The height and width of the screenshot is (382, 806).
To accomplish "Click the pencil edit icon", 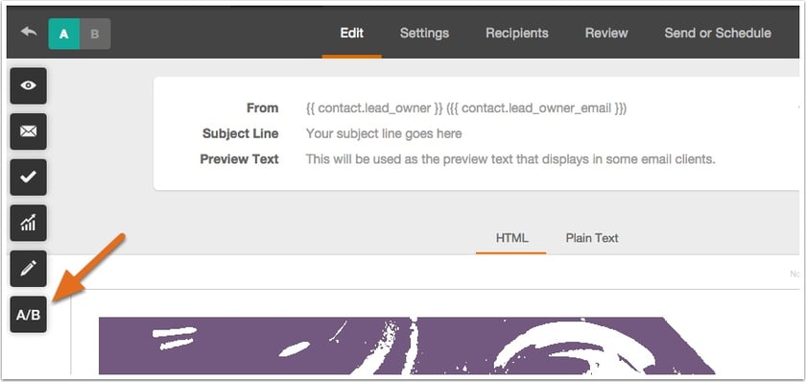I will coord(28,269).
